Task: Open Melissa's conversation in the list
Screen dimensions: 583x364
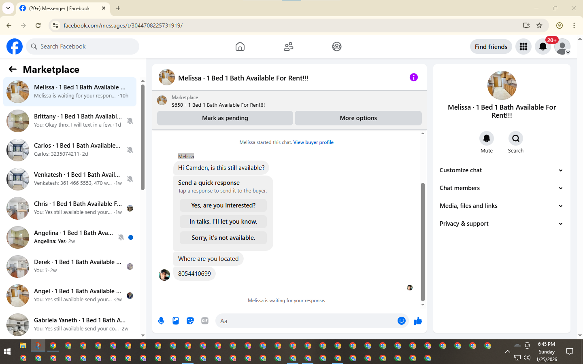Action: (70, 92)
